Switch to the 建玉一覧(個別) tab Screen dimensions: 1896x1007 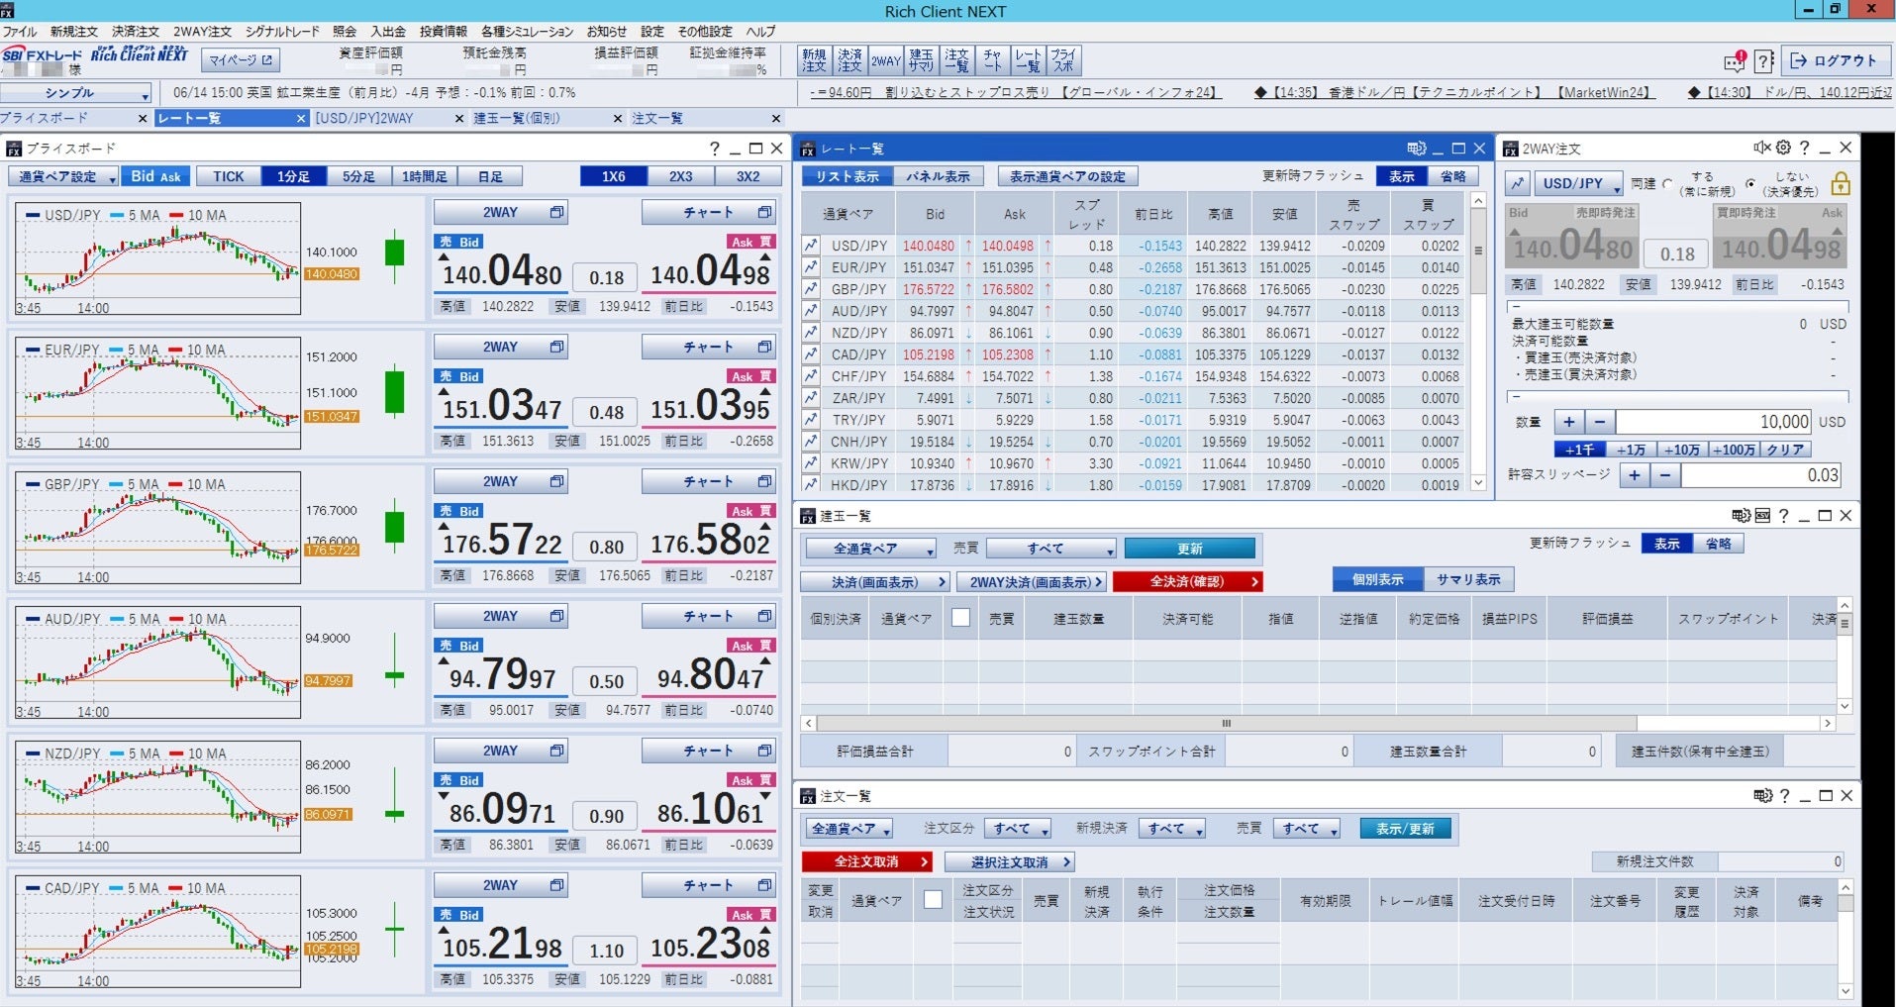point(516,118)
